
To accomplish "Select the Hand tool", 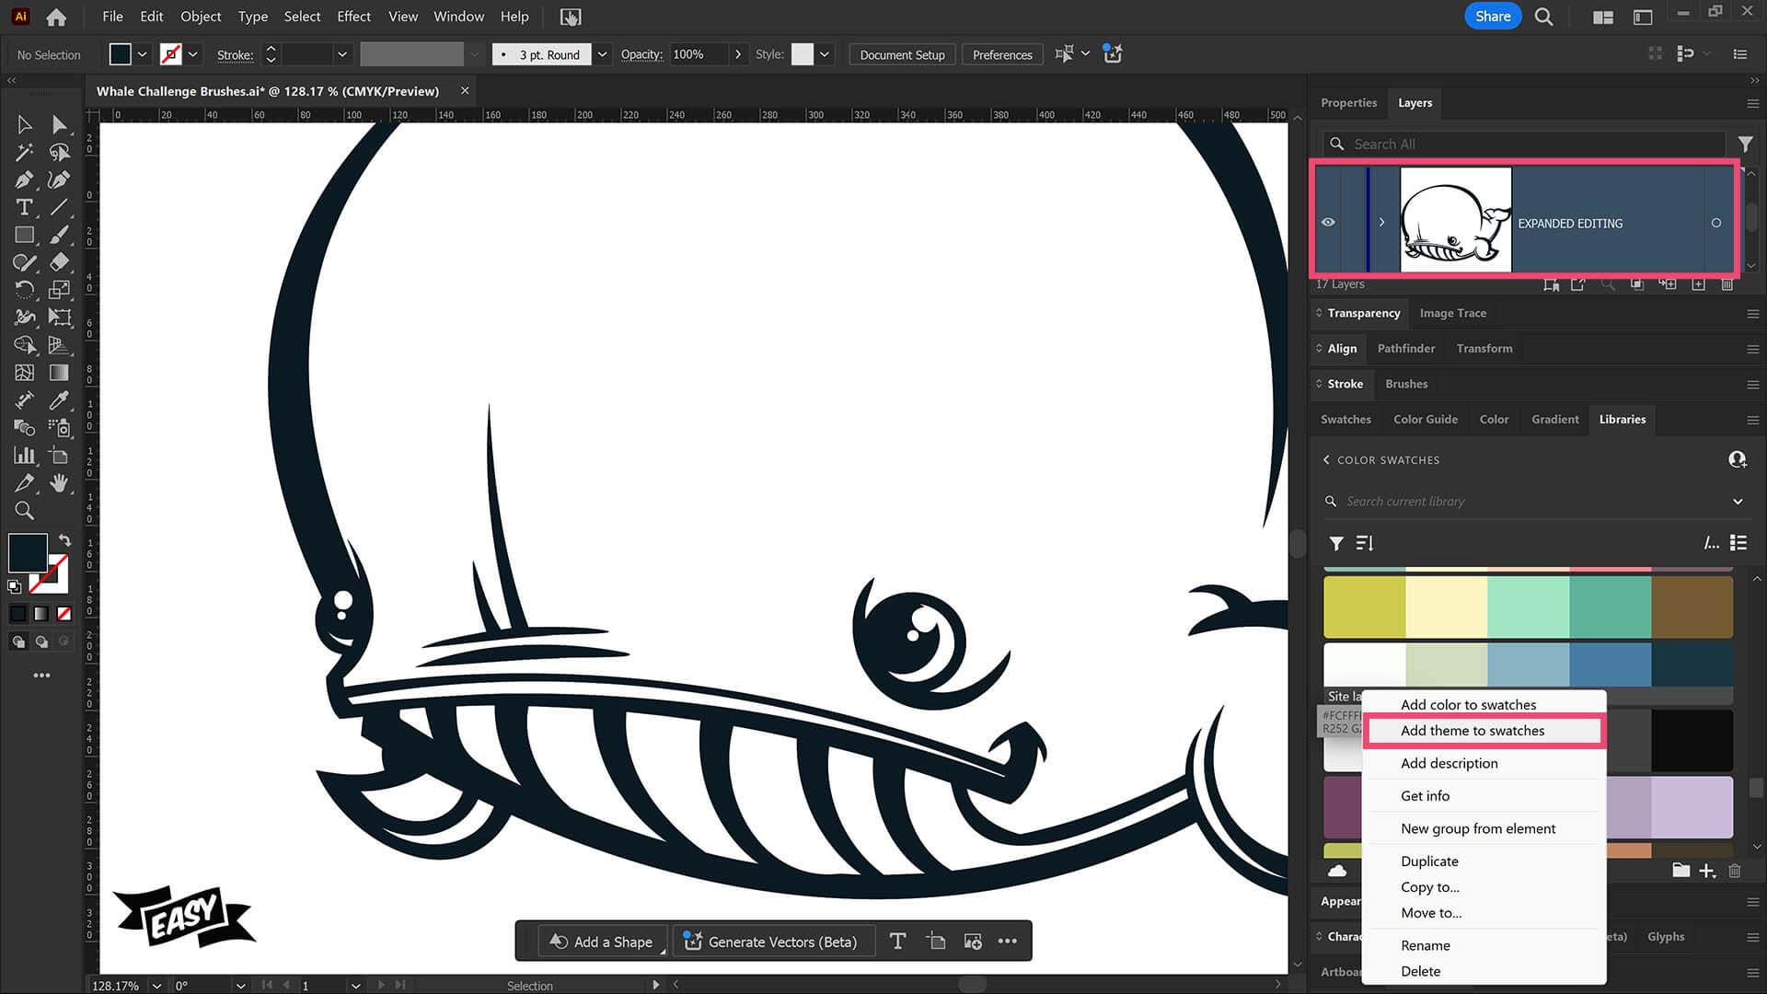I will pos(60,482).
